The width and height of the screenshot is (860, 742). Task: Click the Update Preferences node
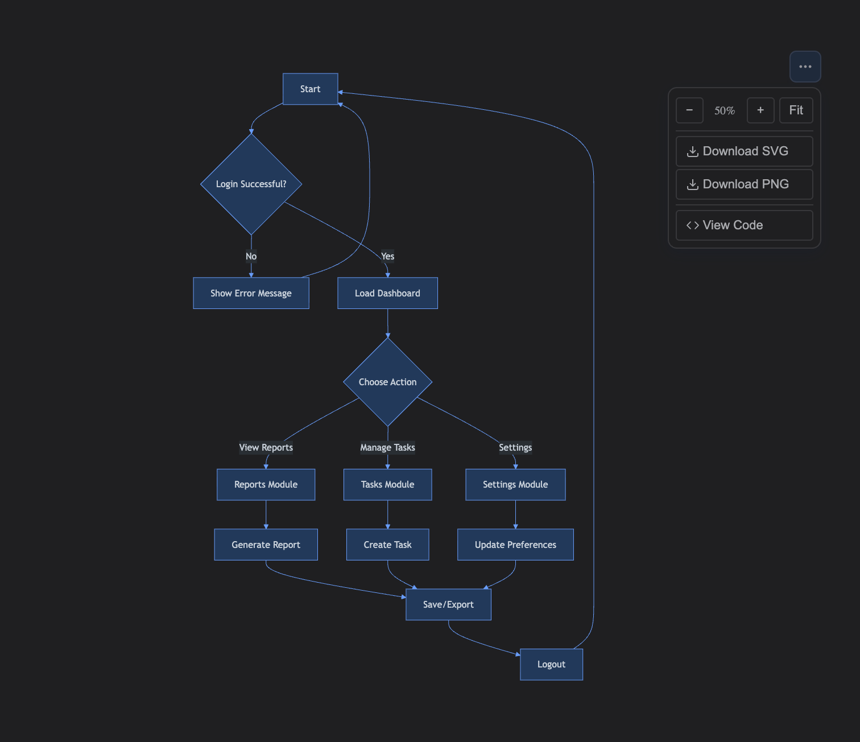click(515, 545)
